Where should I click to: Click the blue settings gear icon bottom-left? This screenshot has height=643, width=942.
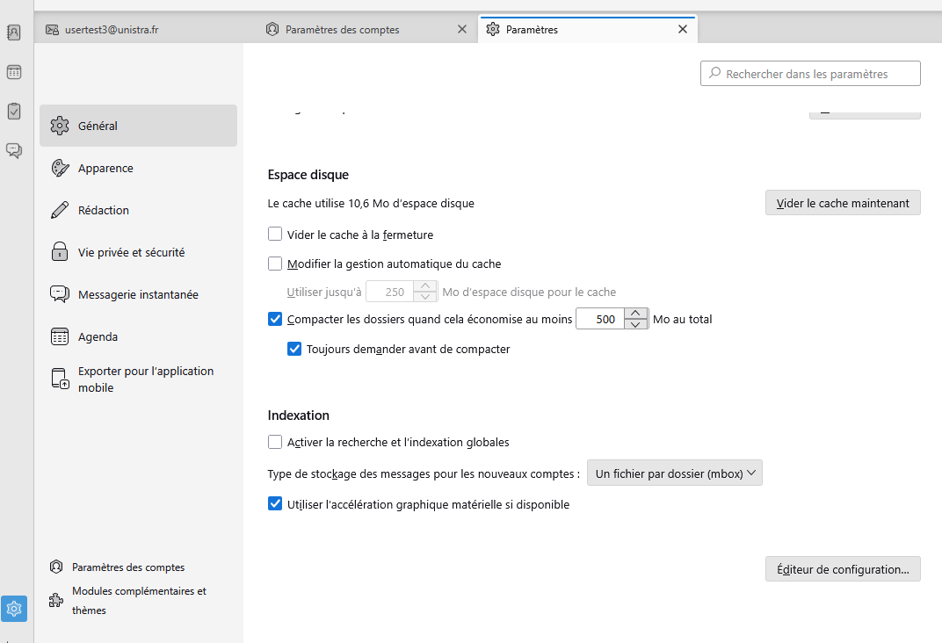coord(14,608)
